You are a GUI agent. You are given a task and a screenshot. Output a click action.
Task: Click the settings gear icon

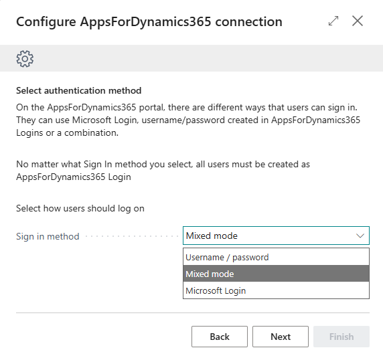[25, 59]
